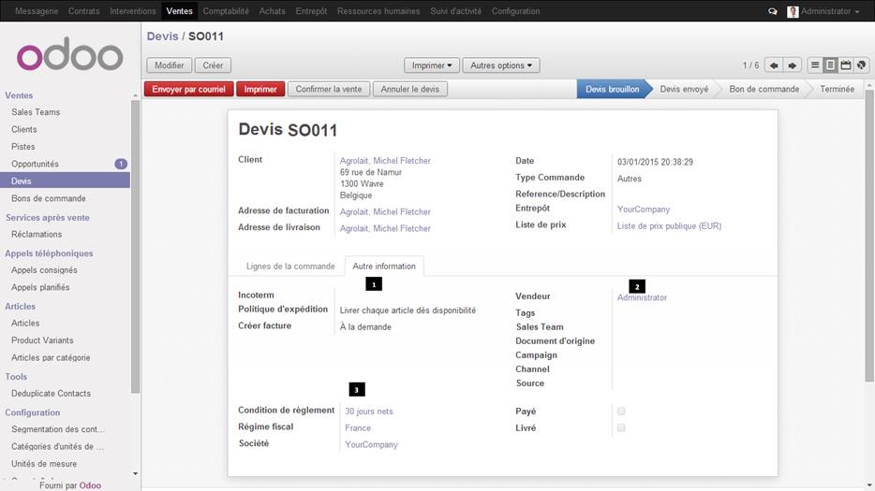Click Envoyer par courriel button
This screenshot has width=875, height=491.
188,89
